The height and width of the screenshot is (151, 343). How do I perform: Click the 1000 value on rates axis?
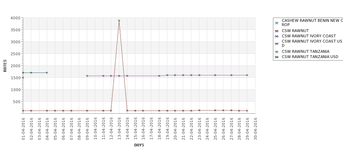(15, 90)
